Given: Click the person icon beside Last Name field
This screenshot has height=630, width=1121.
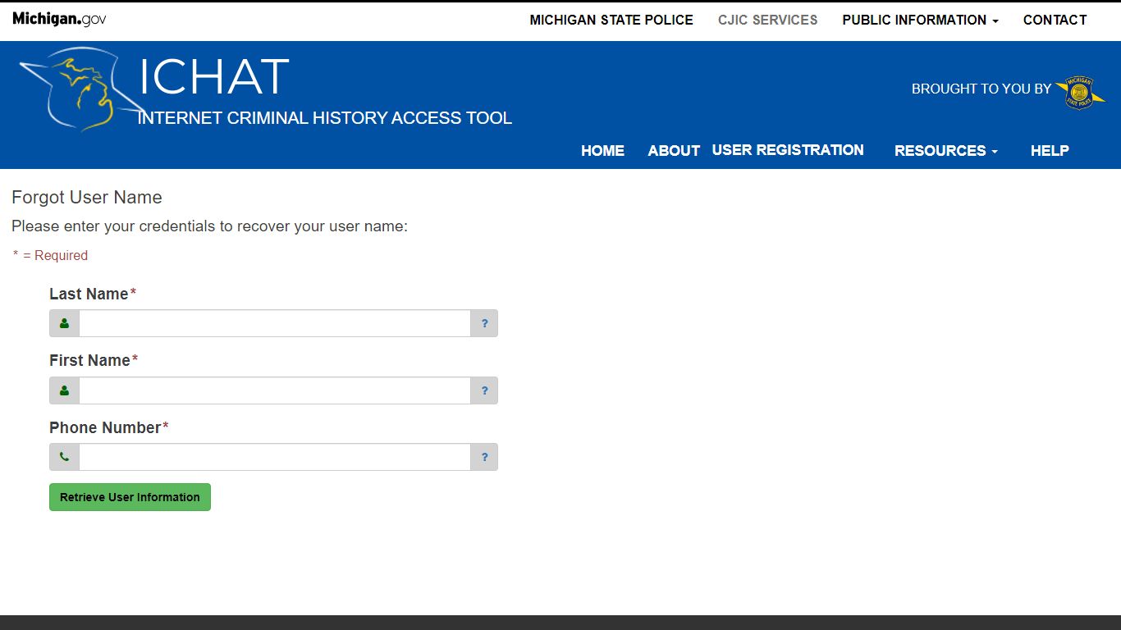Looking at the screenshot, I should tap(64, 323).
